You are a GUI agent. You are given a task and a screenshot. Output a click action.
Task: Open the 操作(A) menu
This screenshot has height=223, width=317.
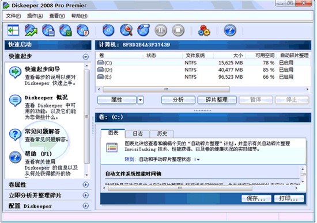pyautogui.click(x=35, y=16)
